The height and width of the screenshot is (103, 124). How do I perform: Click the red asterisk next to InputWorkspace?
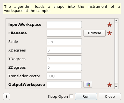click(110, 25)
